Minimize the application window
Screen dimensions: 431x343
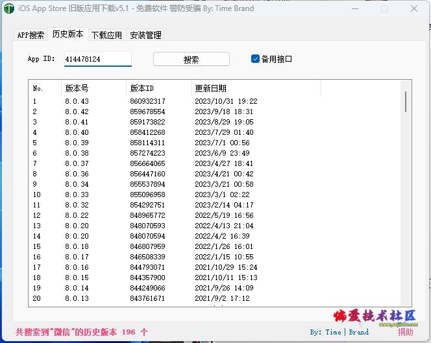click(x=355, y=8)
